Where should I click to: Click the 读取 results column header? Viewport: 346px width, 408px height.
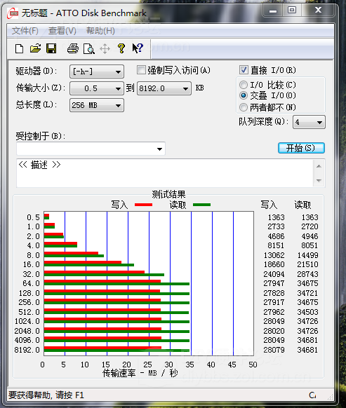point(302,205)
